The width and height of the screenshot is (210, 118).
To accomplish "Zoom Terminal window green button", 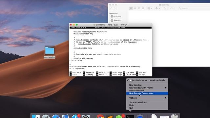I will tap(77, 25).
